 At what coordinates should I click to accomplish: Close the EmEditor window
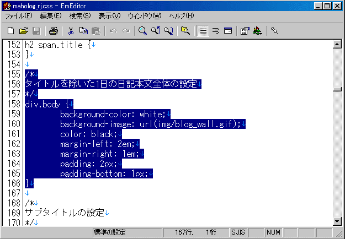click(337, 6)
